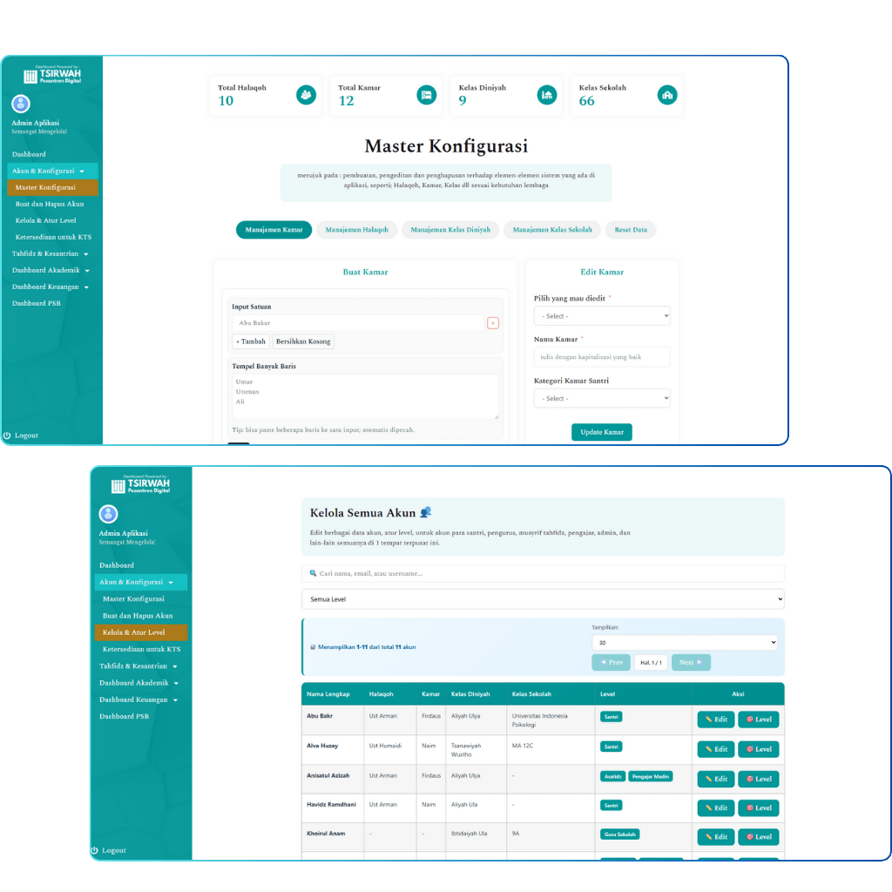Open the Tampilkan rows-per-page dropdown
Viewport: 892px width, 892px height.
pos(684,643)
